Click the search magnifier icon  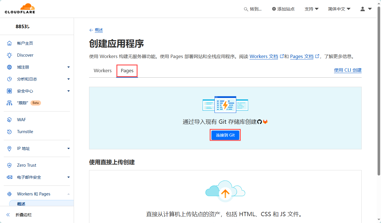246,9
